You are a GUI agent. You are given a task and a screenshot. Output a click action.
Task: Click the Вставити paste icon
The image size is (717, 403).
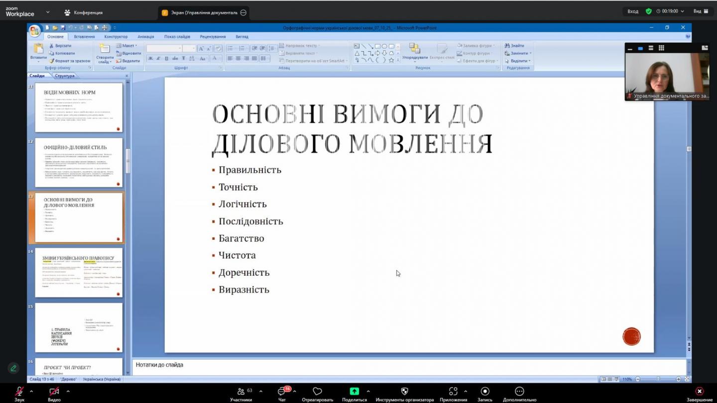tap(38, 49)
